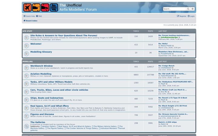The height and width of the screenshot is (136, 218).
Task: Click the Aviation Modelling forum status icon
Action: point(26,76)
